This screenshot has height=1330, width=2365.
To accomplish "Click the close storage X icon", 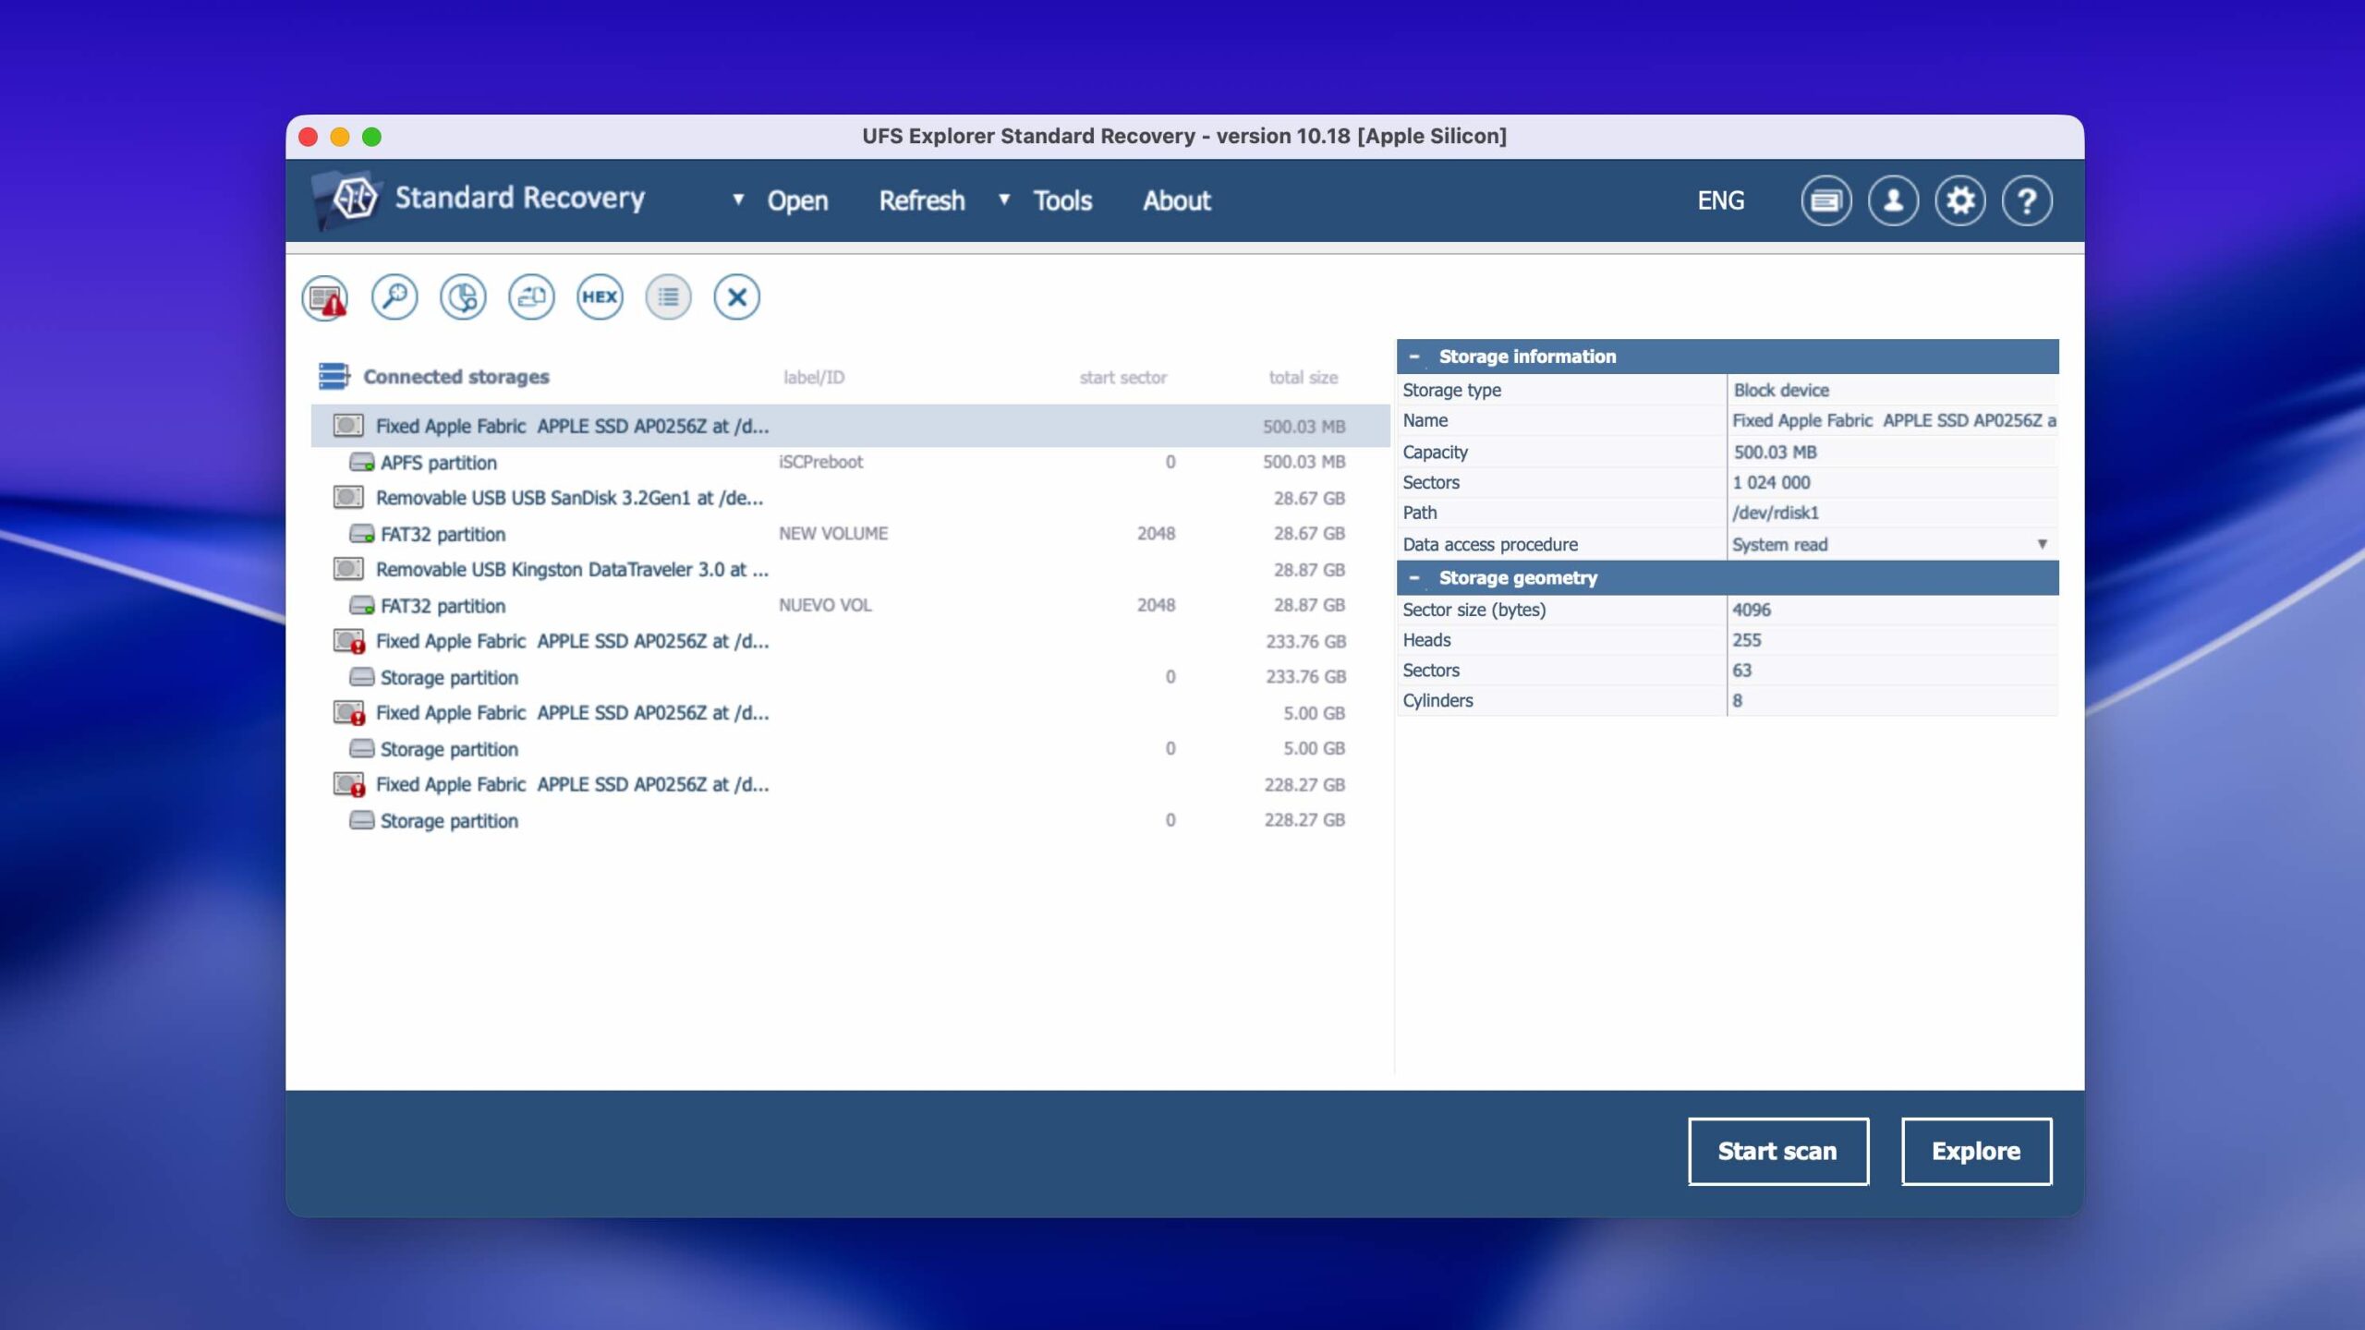I will (x=736, y=297).
